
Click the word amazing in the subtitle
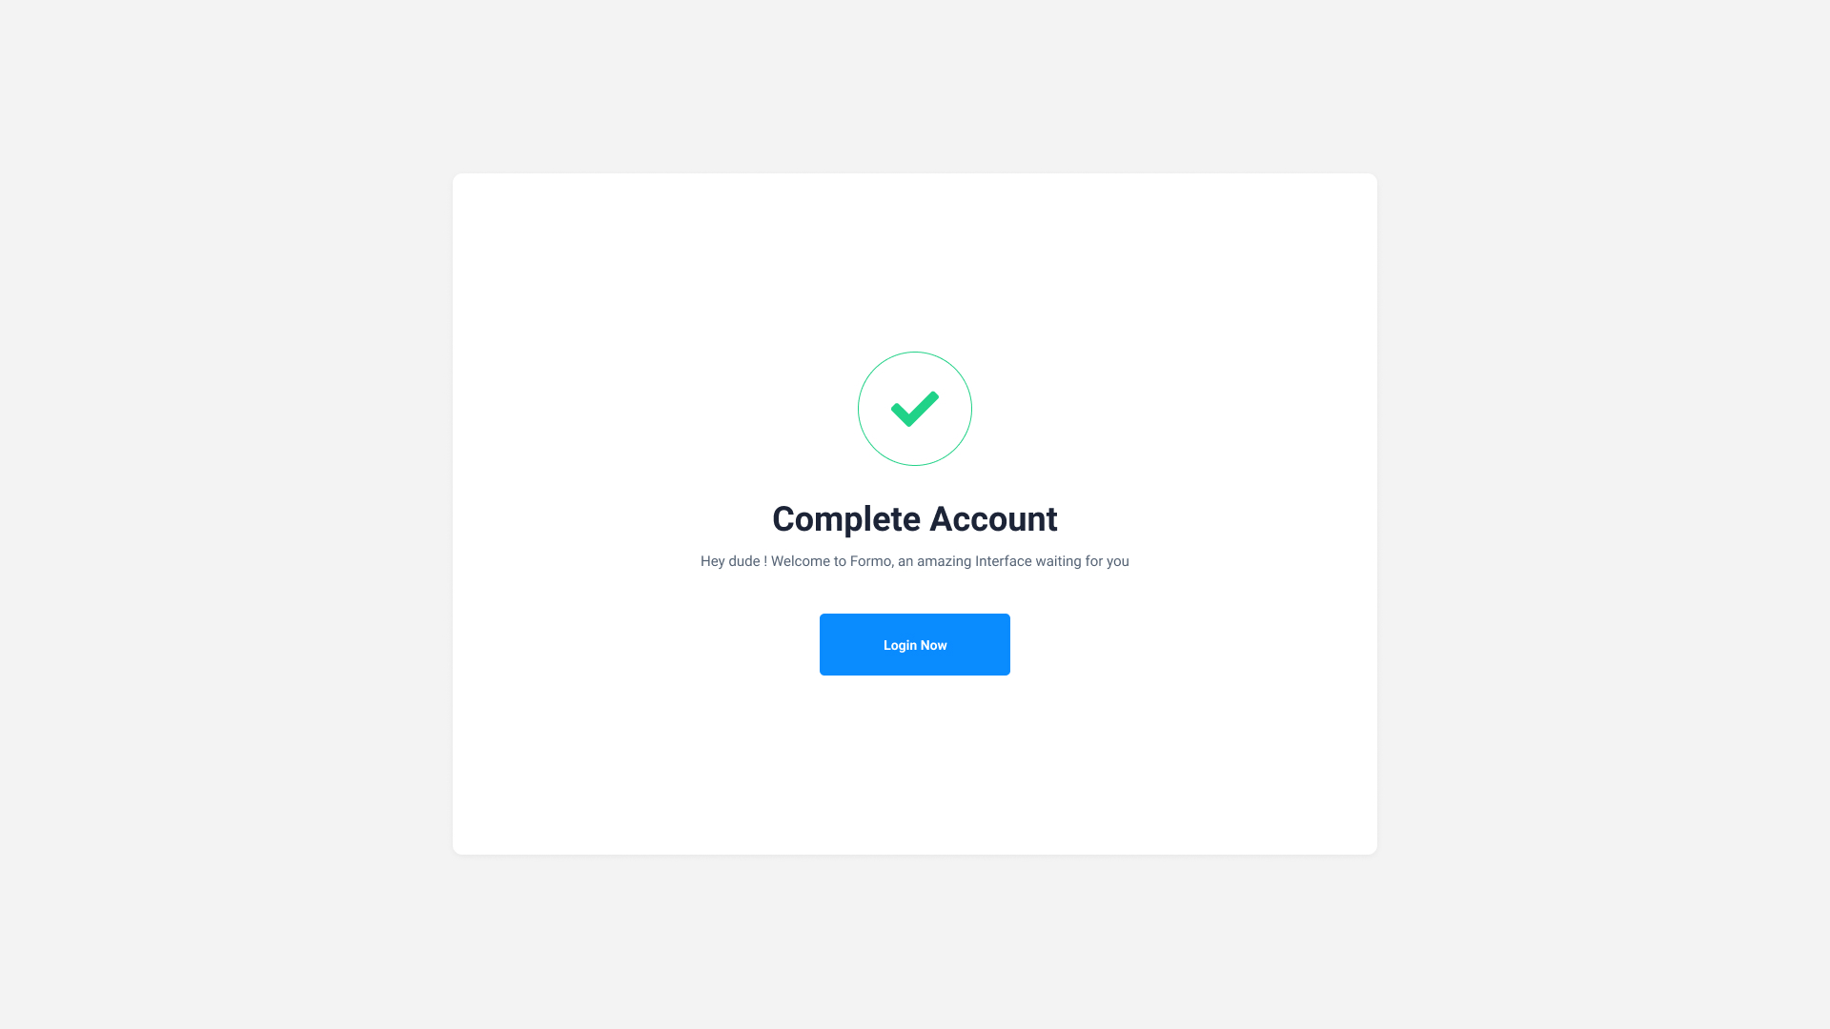[x=944, y=561]
